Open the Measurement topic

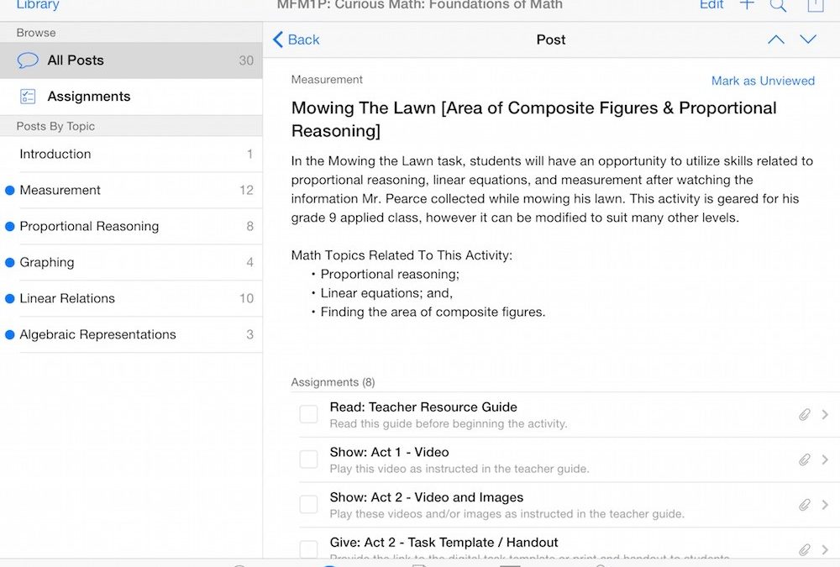tap(60, 190)
